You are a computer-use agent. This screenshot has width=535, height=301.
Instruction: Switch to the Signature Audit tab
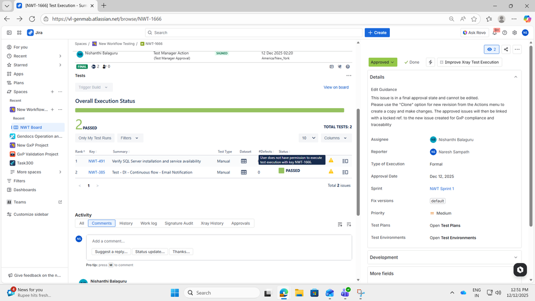click(179, 223)
